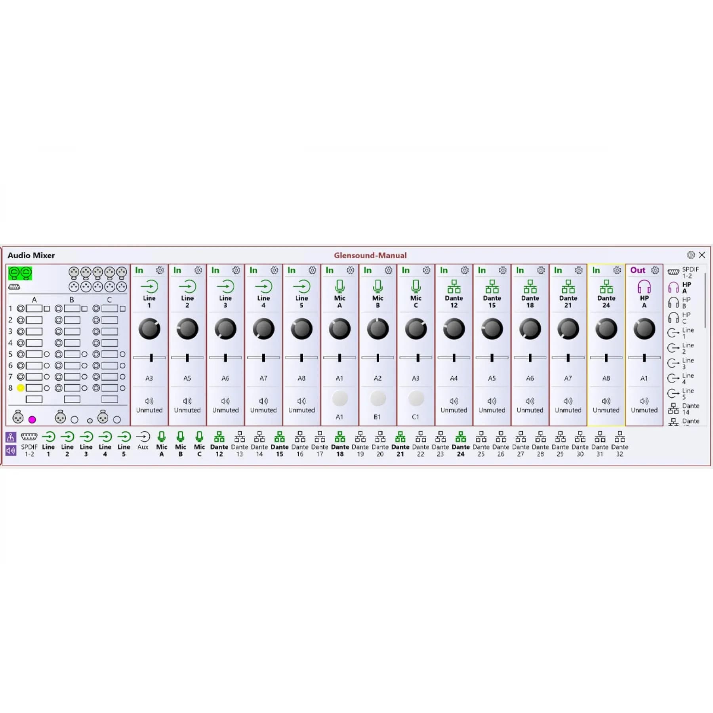Select Line 5 in the bottom input strip

(x=124, y=444)
